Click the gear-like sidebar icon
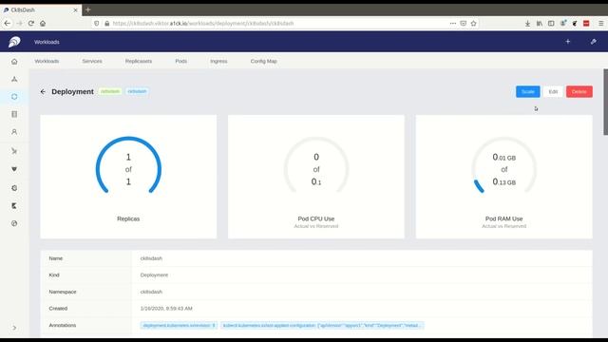The image size is (608, 342). [14, 188]
